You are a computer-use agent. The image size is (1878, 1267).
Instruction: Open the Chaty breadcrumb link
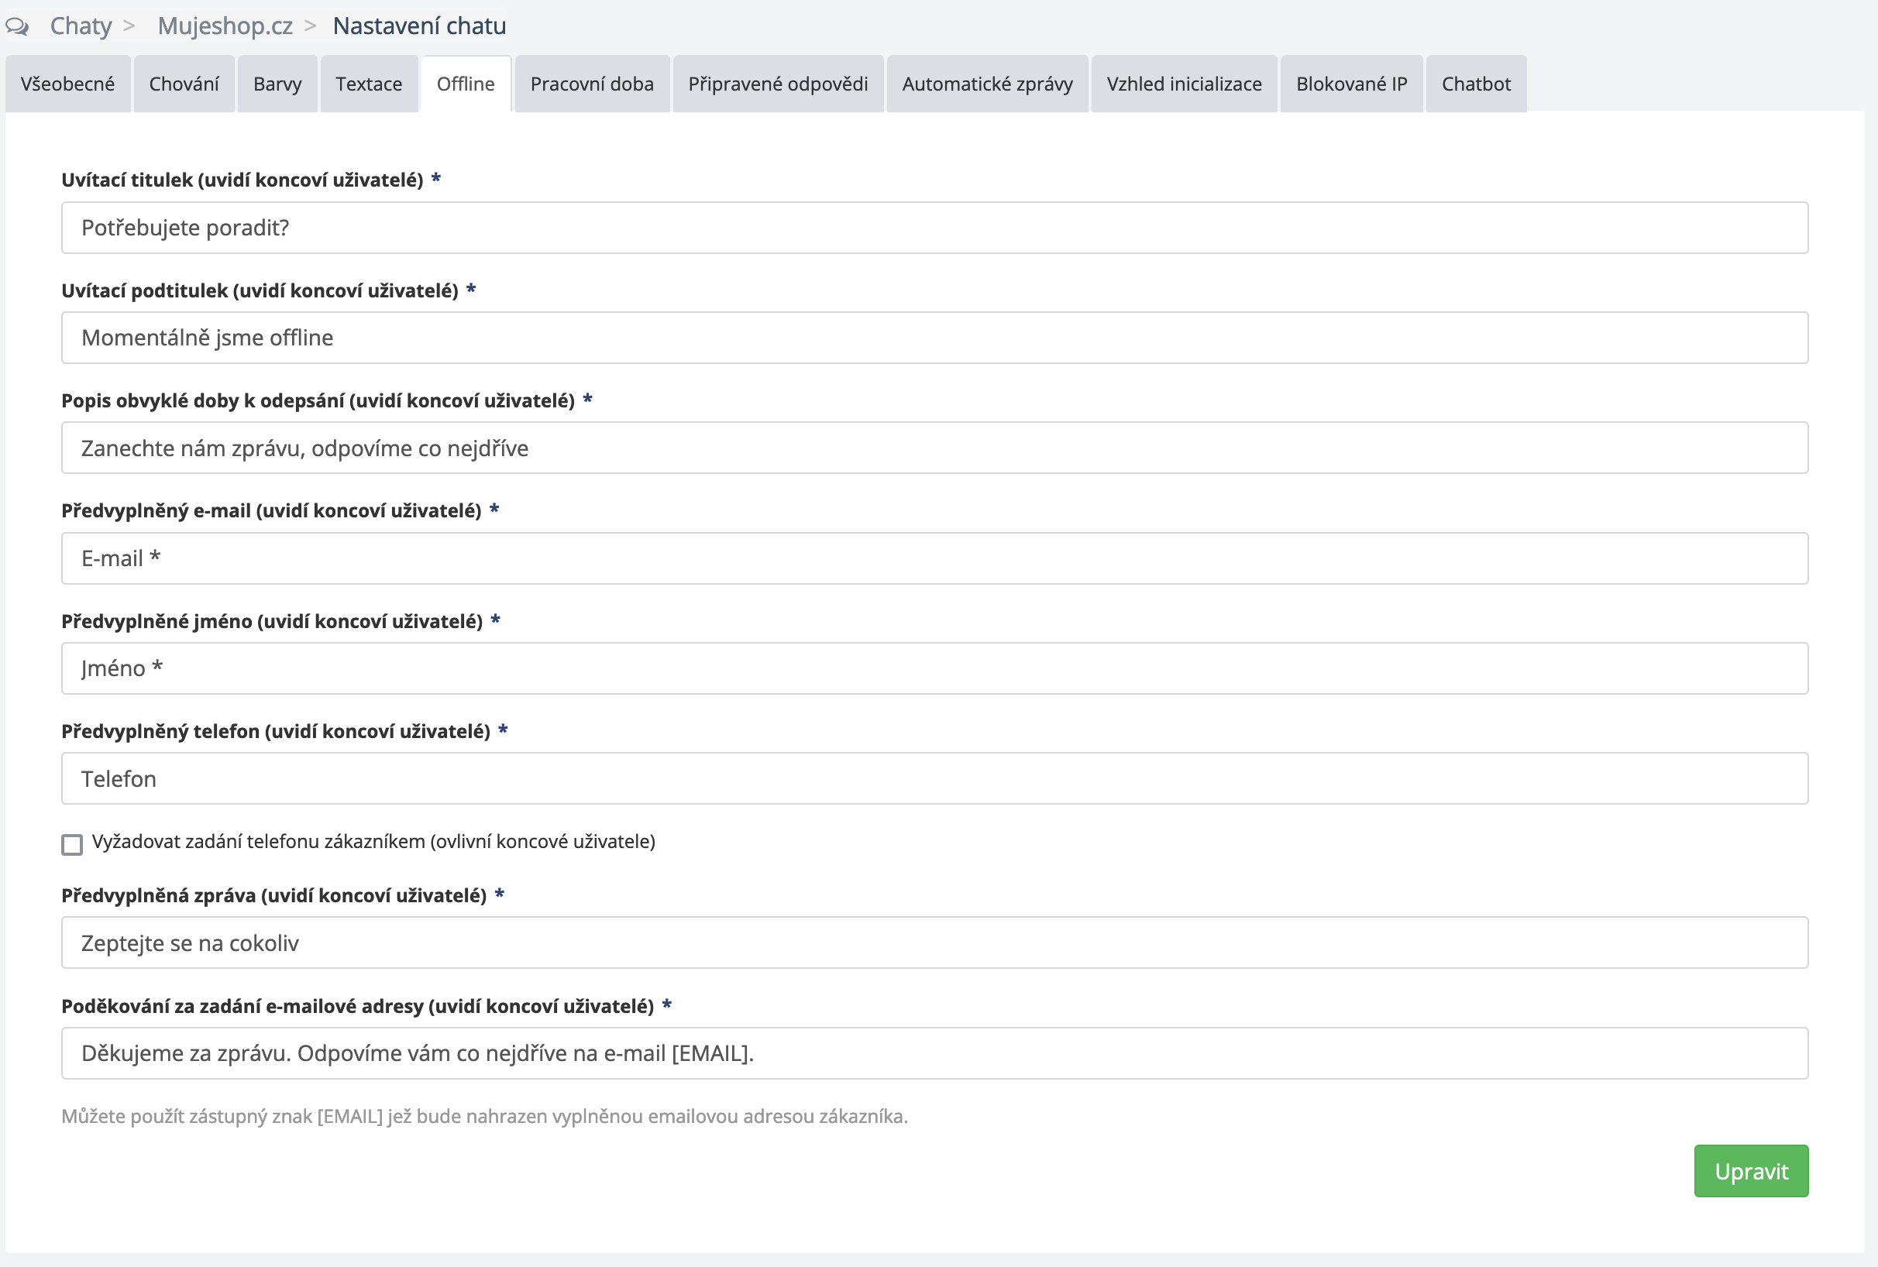click(81, 26)
